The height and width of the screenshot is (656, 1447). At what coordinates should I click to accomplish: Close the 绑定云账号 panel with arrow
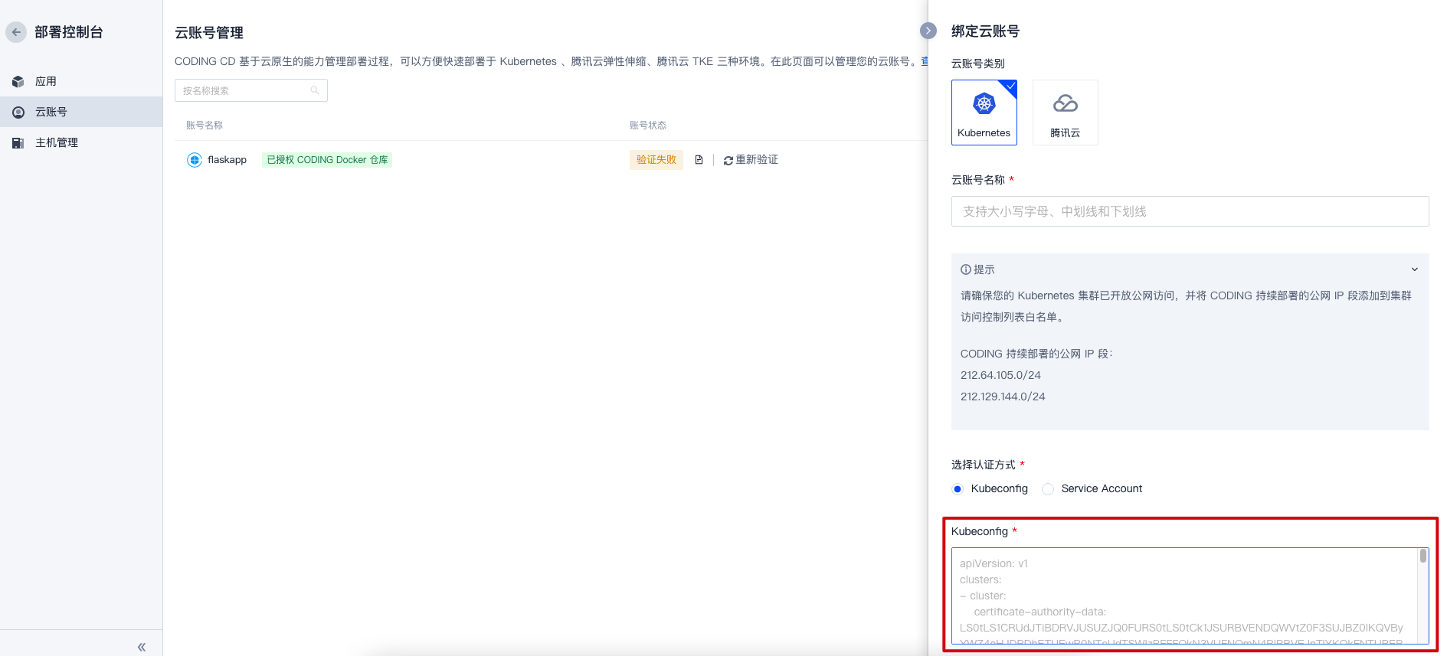coord(928,31)
